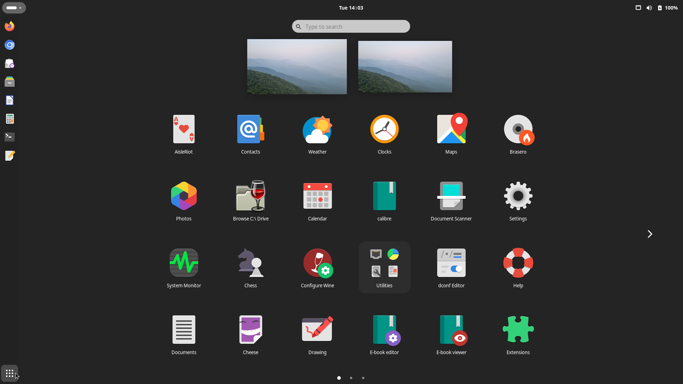The width and height of the screenshot is (683, 384).
Task: Open Configure Wine
Action: [x=317, y=268]
